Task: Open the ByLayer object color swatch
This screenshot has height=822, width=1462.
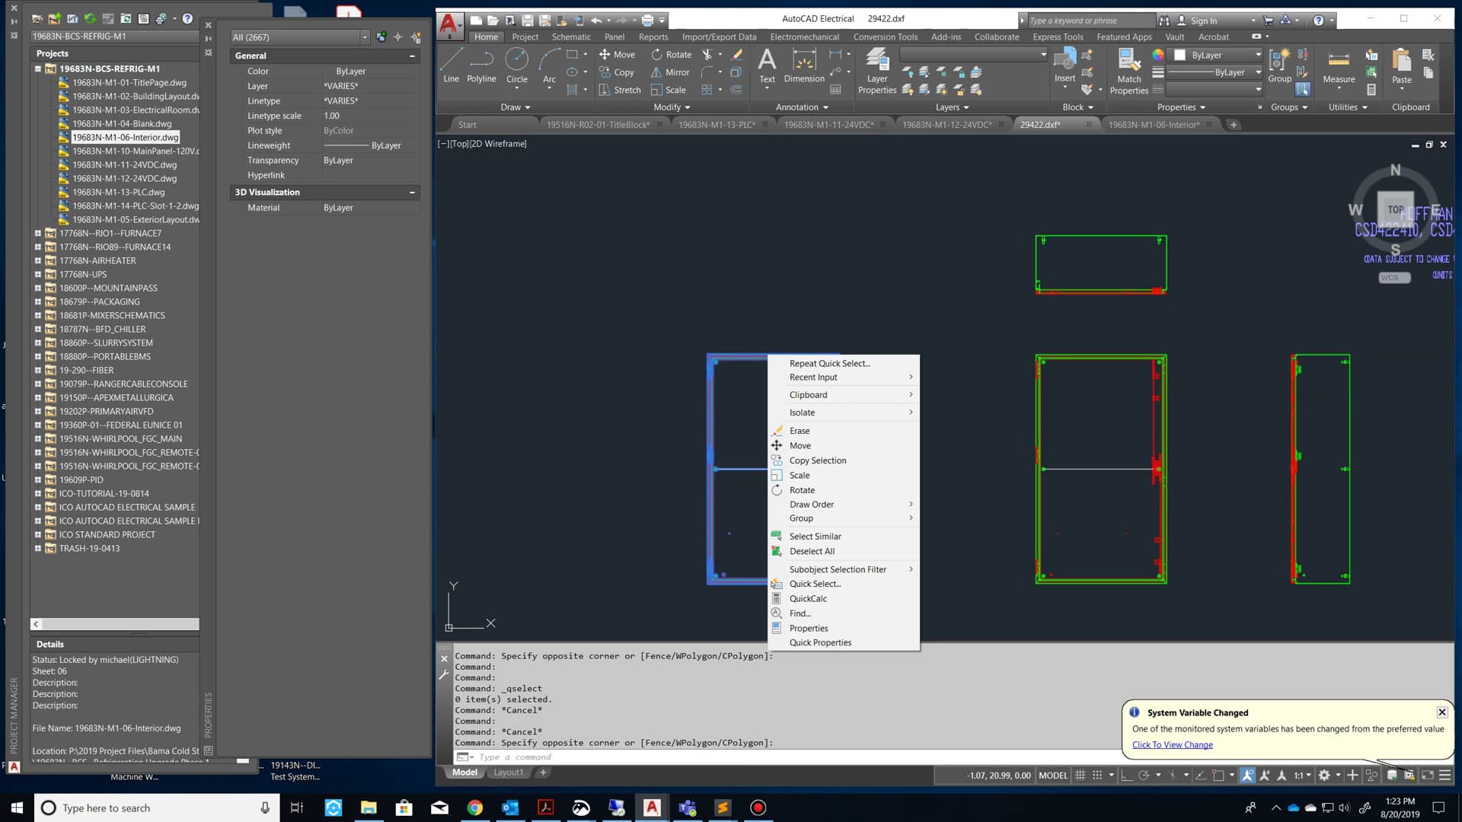Action: pos(1179,55)
